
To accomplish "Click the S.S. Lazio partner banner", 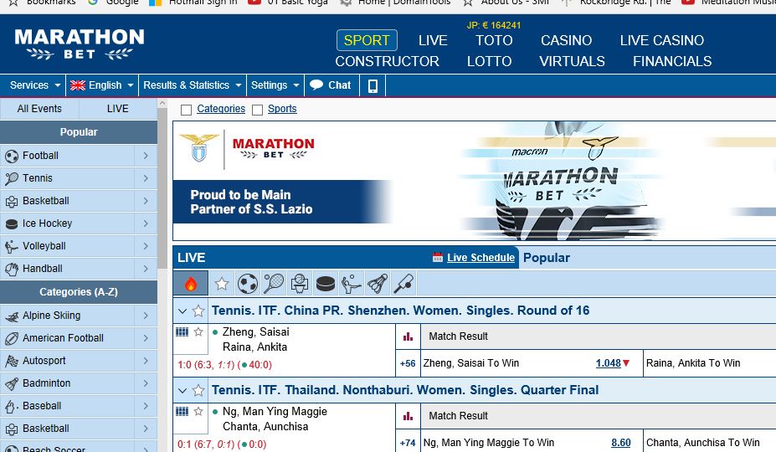I will pos(474,181).
